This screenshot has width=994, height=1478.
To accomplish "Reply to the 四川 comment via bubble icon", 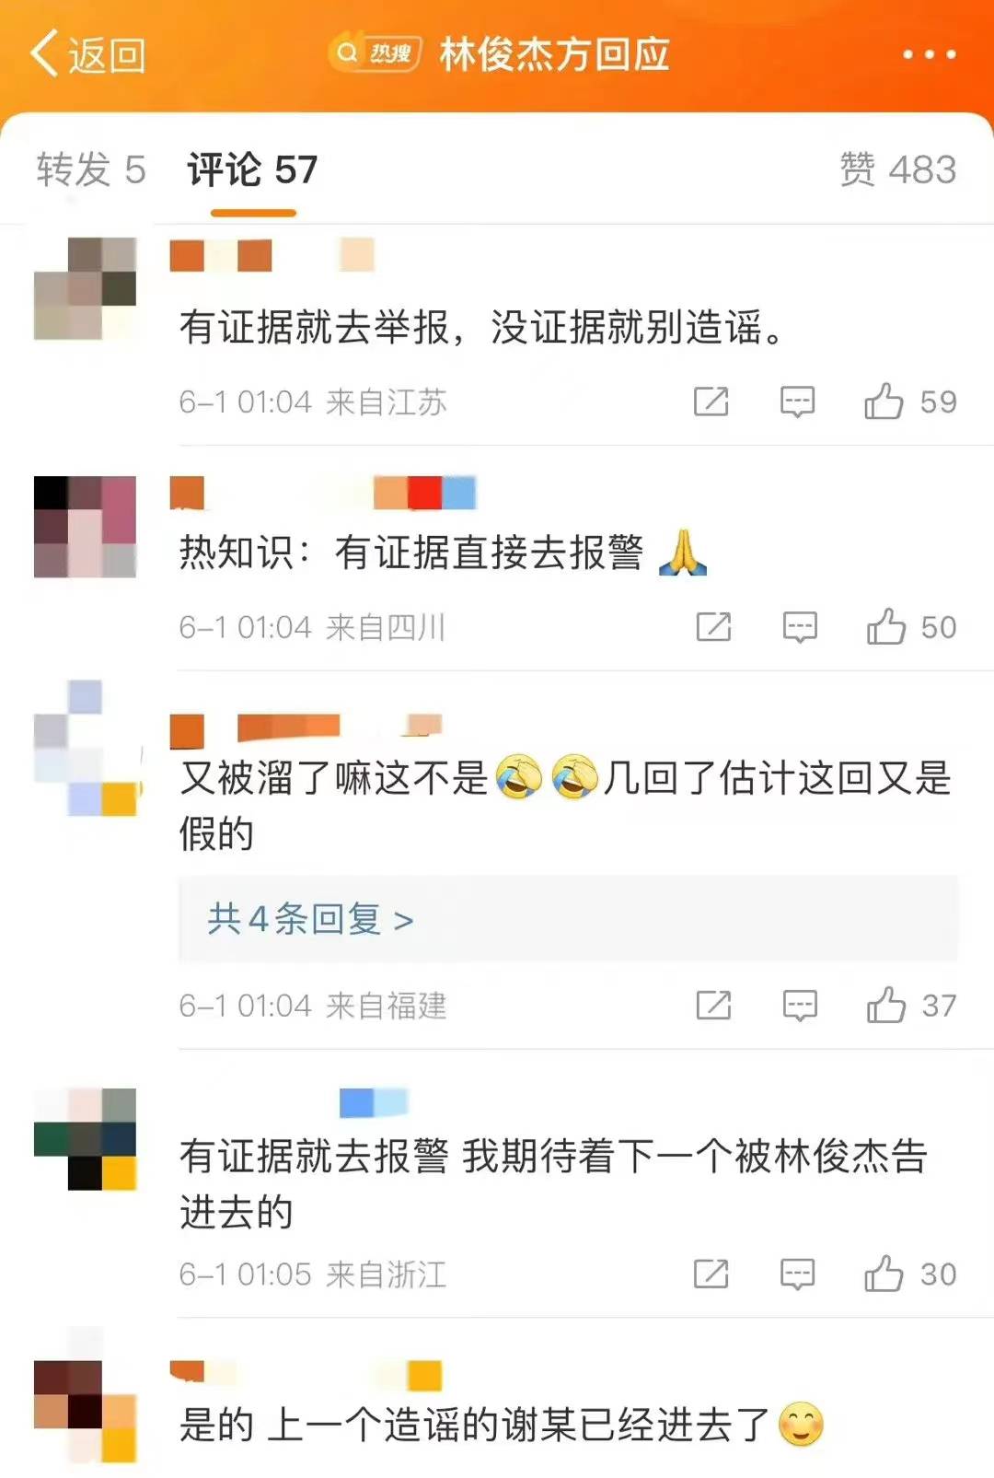I will pos(800,627).
